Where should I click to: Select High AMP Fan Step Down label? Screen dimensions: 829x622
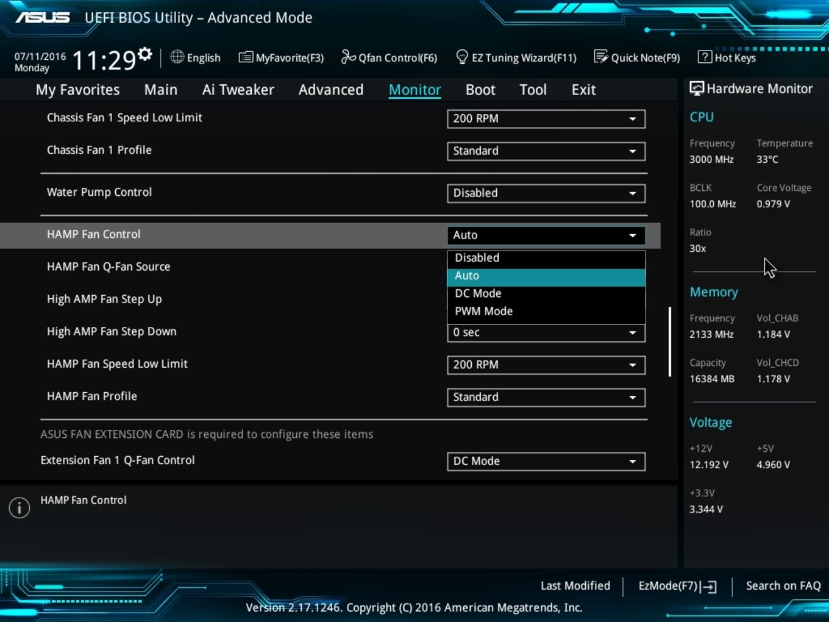[112, 331]
